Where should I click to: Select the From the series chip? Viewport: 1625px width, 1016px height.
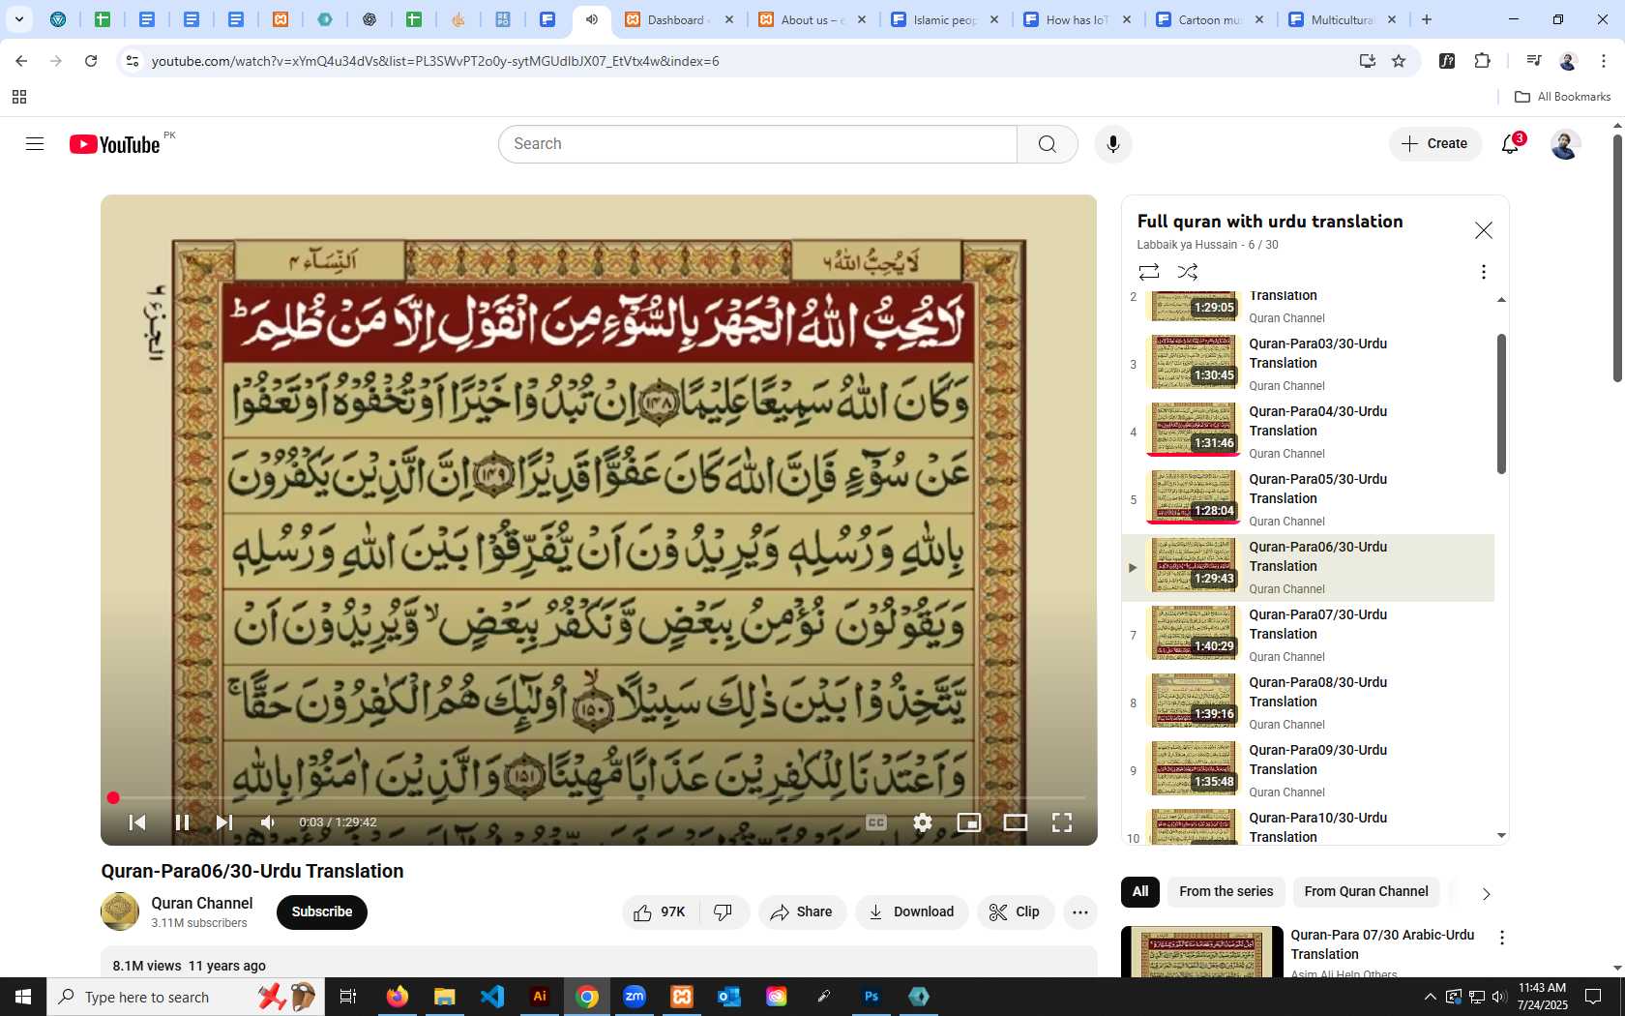coord(1226,892)
